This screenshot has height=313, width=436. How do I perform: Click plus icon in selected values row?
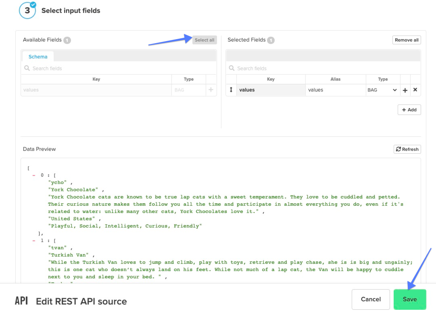pyautogui.click(x=405, y=90)
